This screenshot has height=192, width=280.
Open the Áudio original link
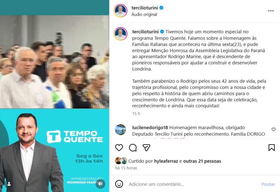click(144, 14)
